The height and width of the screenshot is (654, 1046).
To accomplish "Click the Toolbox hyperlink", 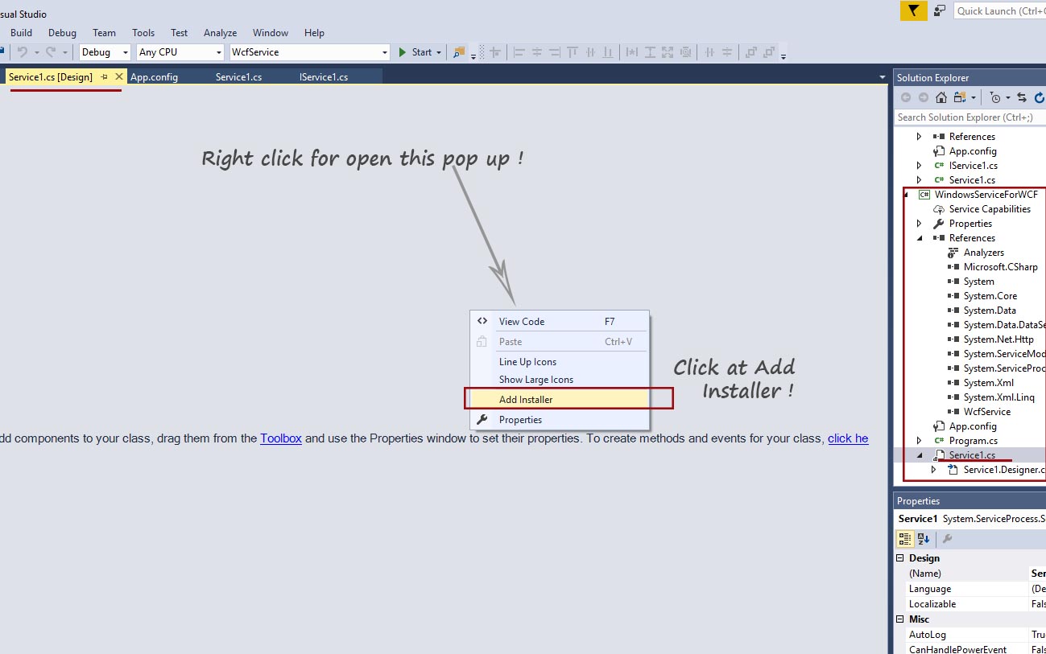I will coord(281,438).
